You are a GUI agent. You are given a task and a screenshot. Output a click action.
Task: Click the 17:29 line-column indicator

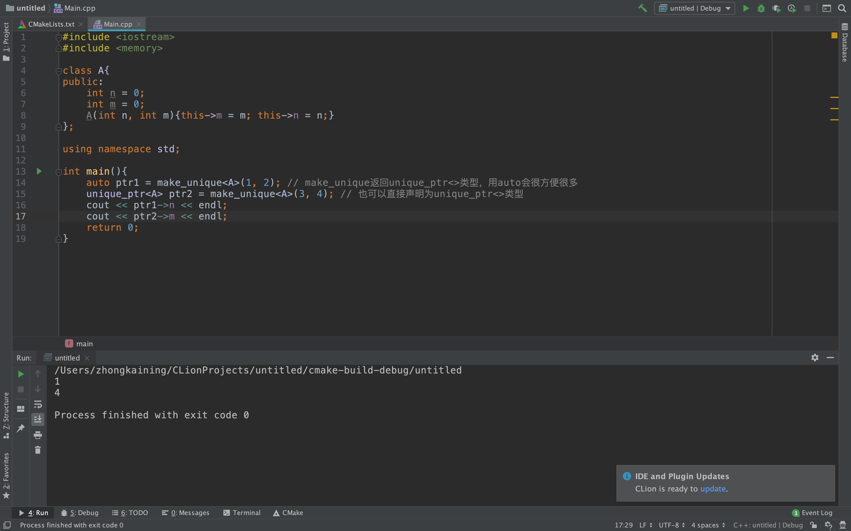(x=623, y=525)
